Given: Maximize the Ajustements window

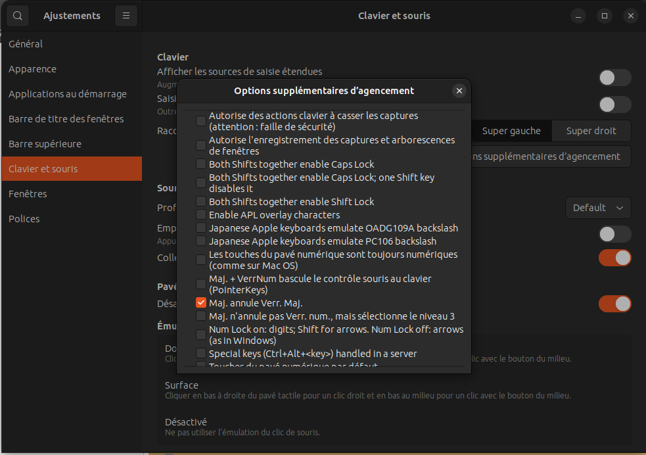Looking at the screenshot, I should click(605, 16).
